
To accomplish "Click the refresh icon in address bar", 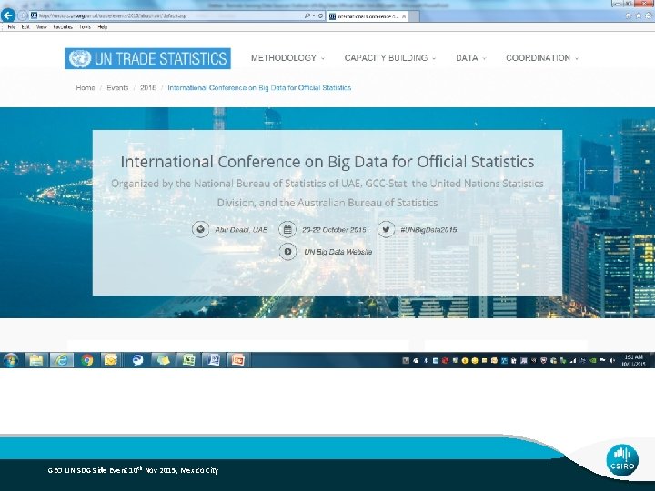I will tap(320, 15).
